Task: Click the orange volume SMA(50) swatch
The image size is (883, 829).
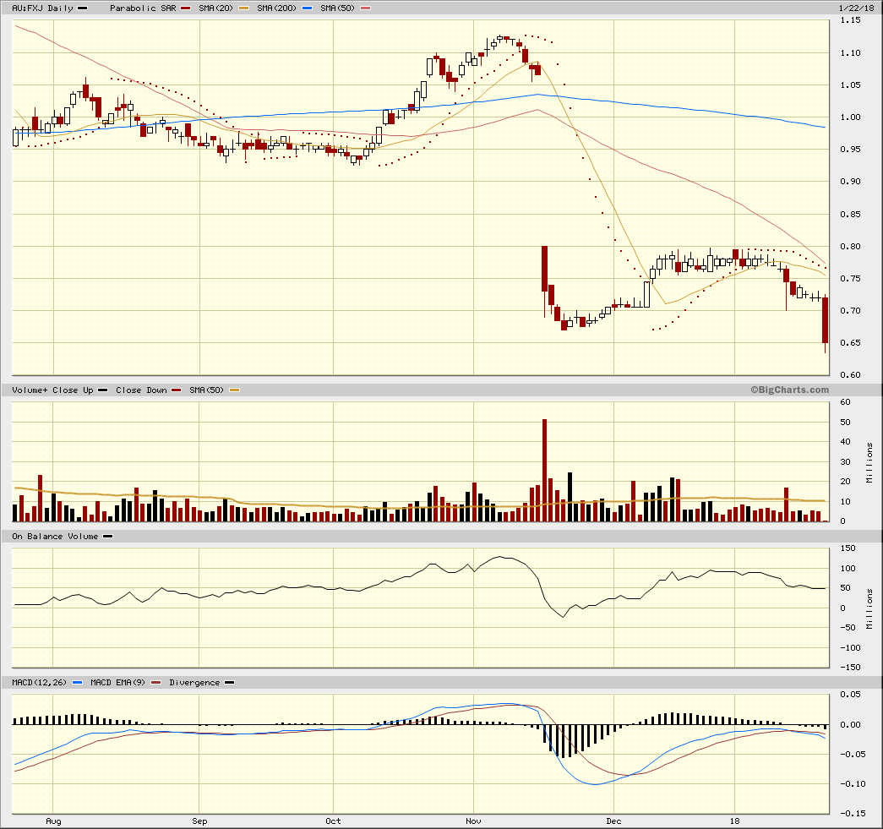Action: tap(234, 390)
